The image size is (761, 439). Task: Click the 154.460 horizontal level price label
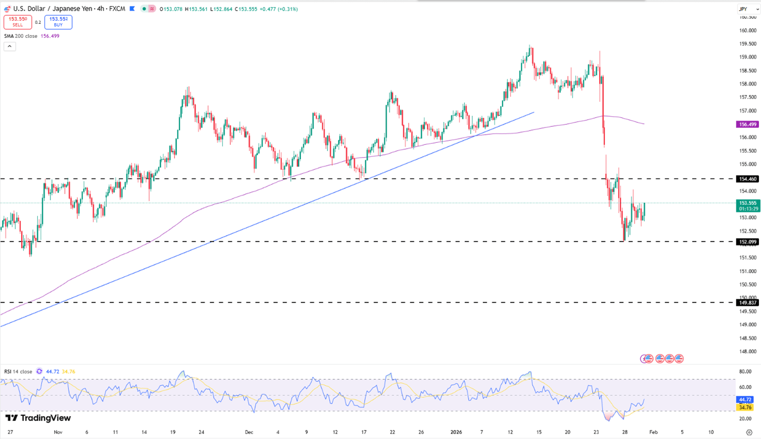[x=748, y=179]
